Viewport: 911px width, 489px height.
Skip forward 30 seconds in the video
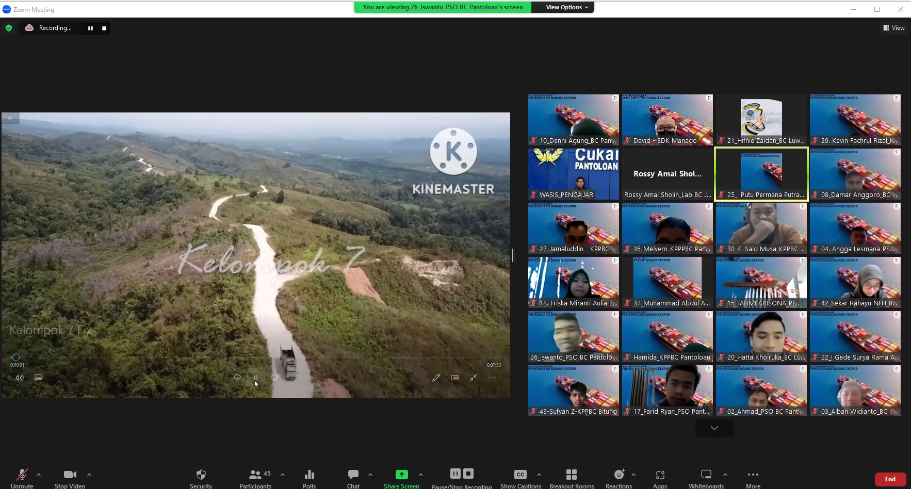coord(274,378)
